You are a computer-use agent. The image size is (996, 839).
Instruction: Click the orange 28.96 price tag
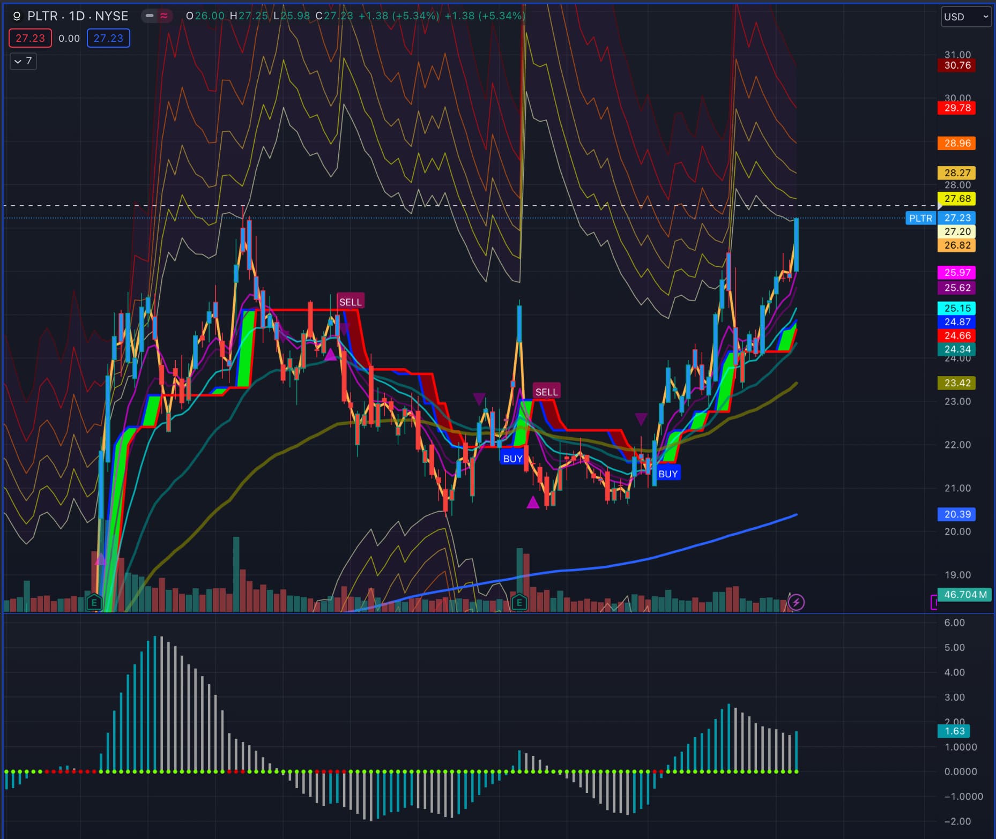click(957, 143)
